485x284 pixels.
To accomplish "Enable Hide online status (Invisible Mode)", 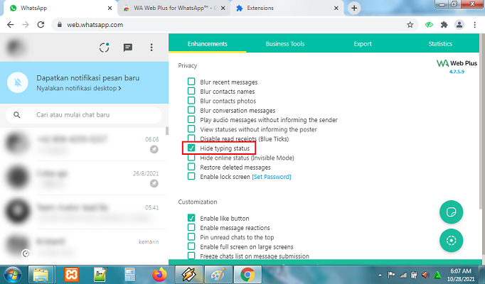I will 191,158.
